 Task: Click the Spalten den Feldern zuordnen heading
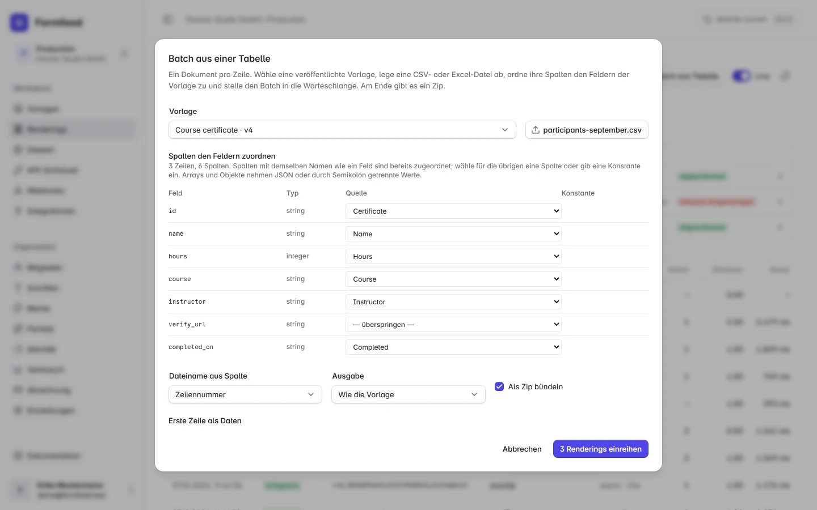tap(222, 156)
